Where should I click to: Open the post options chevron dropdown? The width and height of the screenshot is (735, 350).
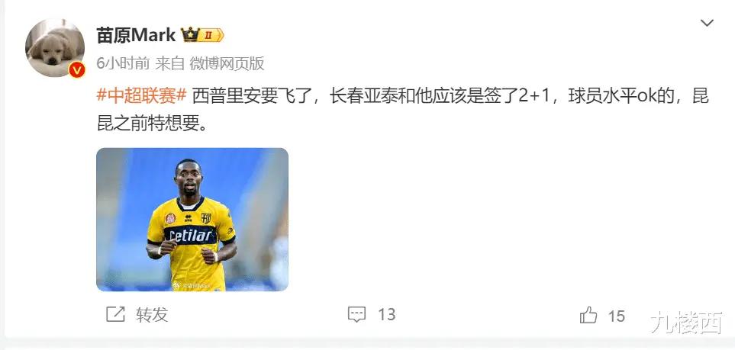707,22
